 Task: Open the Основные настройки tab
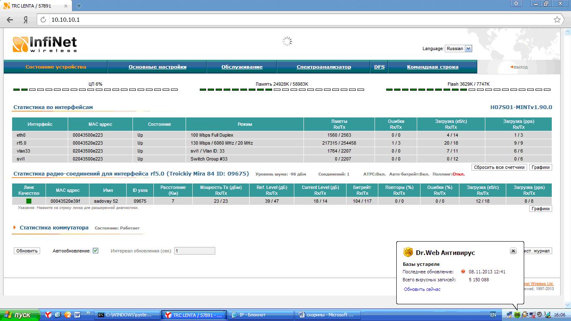click(157, 67)
